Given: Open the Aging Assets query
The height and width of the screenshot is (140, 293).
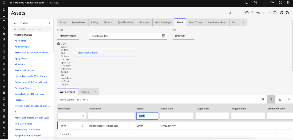Looking at the screenshot, I should point(21,58).
